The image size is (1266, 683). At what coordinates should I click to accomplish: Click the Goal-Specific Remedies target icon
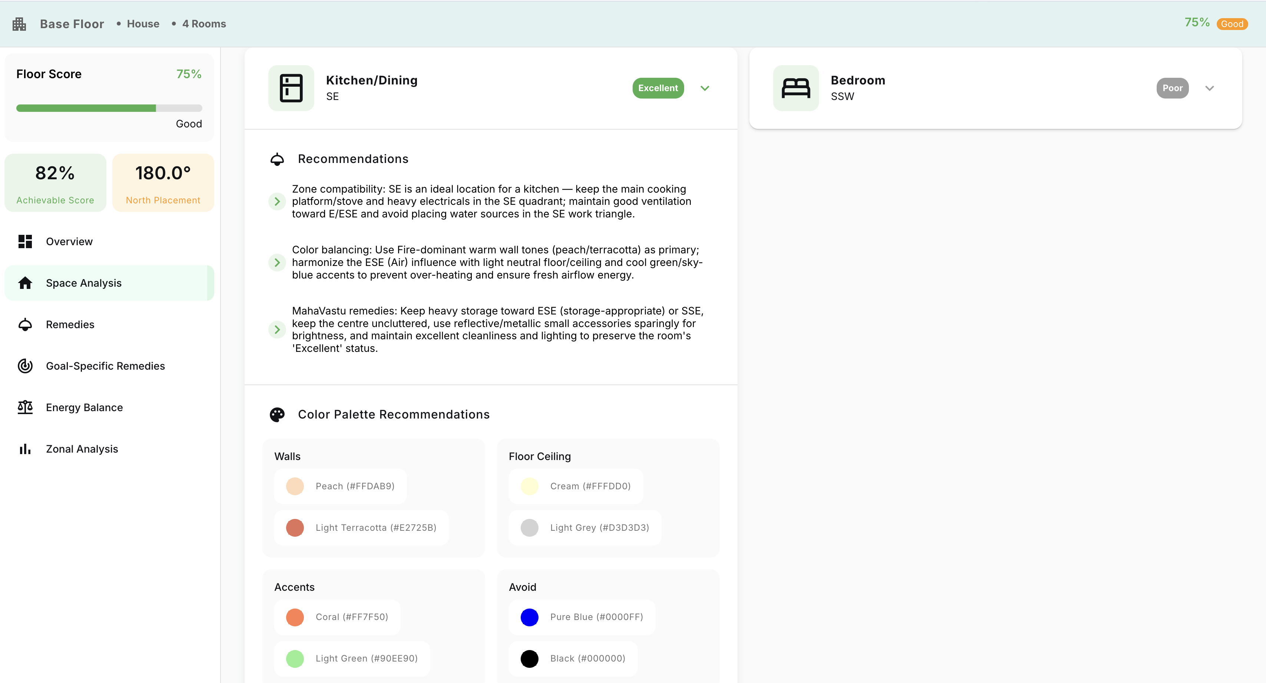tap(24, 366)
